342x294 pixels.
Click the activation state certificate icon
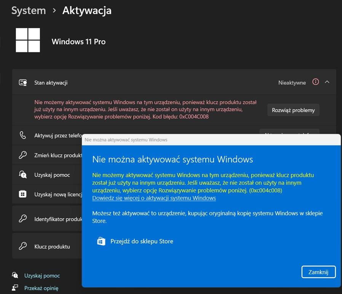tap(23, 82)
